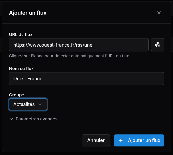Open the Groupe dropdown showing Actualités

(28, 104)
